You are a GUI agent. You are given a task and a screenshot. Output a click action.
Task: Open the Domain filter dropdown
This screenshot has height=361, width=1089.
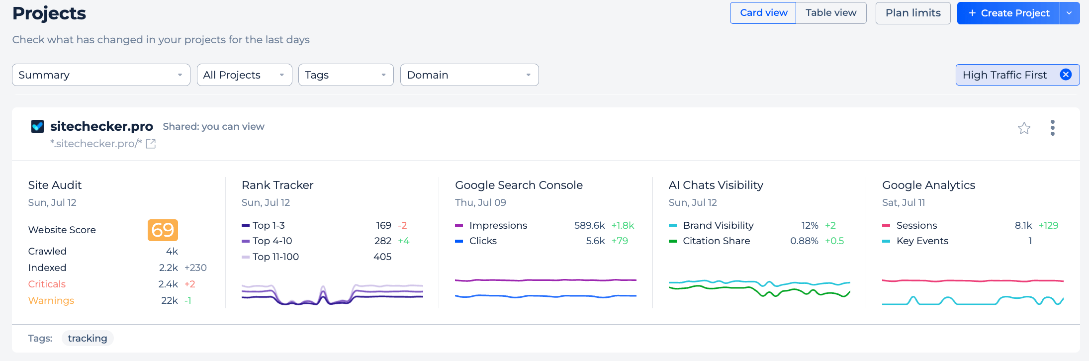click(469, 75)
